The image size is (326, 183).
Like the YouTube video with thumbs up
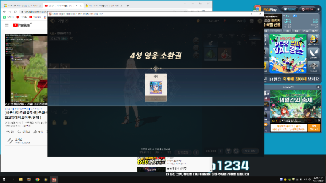click(x=10, y=132)
